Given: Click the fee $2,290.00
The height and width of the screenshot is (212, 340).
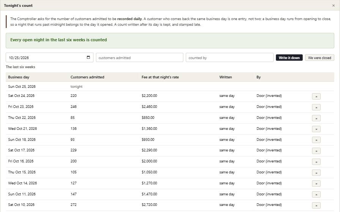Looking at the screenshot, I should 149,150.
